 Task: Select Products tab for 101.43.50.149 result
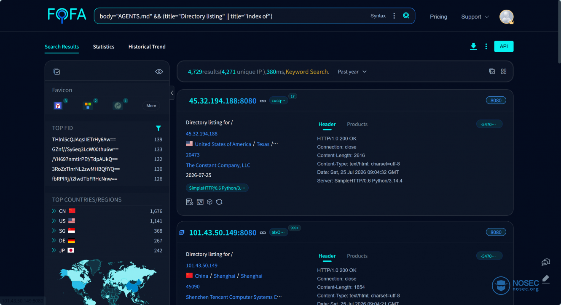click(357, 256)
